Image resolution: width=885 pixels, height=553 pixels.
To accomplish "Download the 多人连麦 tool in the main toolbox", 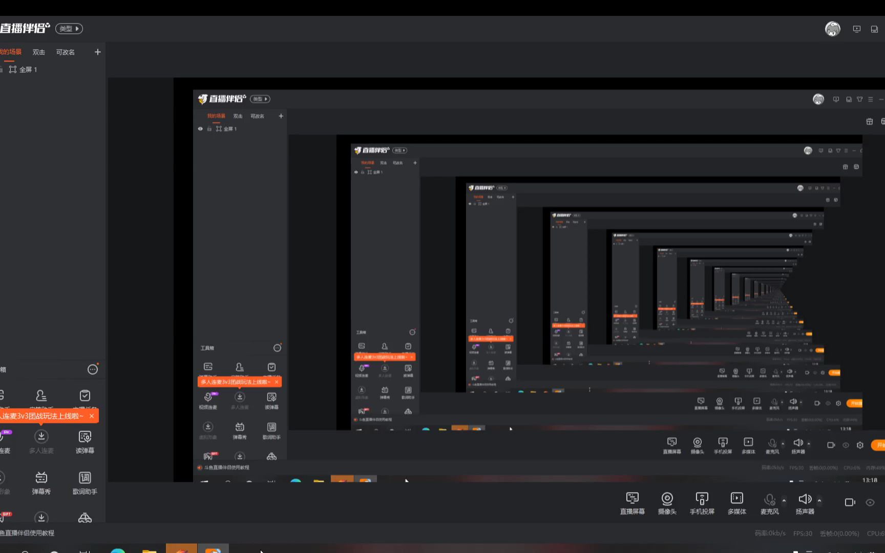I will tap(41, 441).
